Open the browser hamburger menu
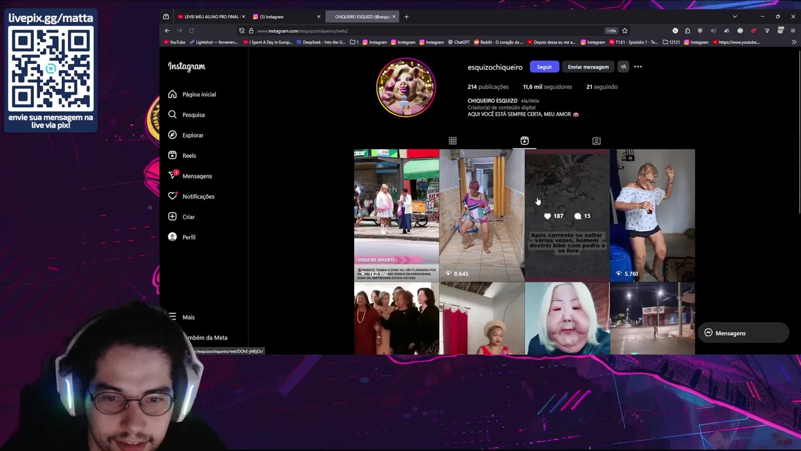The image size is (801, 451). point(794,31)
